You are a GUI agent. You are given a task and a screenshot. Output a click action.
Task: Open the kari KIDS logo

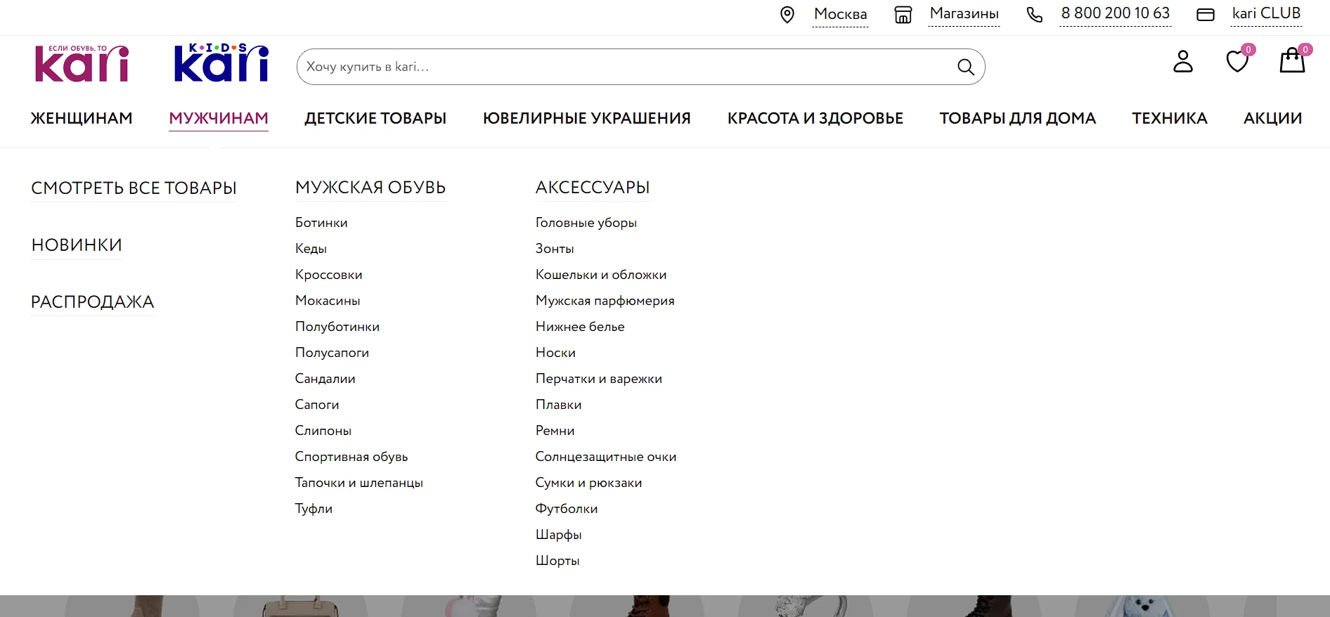tap(221, 63)
